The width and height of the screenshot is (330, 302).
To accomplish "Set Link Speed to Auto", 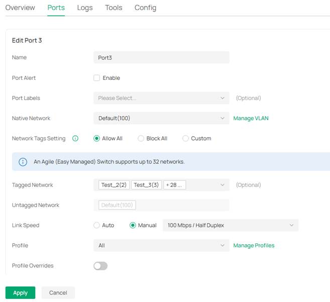I will click(97, 226).
